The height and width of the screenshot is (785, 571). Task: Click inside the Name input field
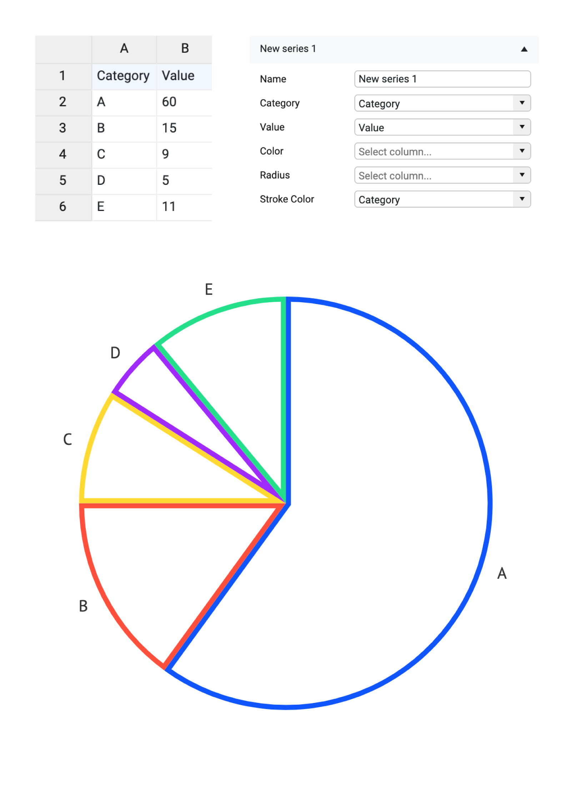point(442,79)
